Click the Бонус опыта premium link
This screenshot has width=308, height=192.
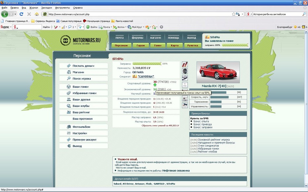pos(201,121)
